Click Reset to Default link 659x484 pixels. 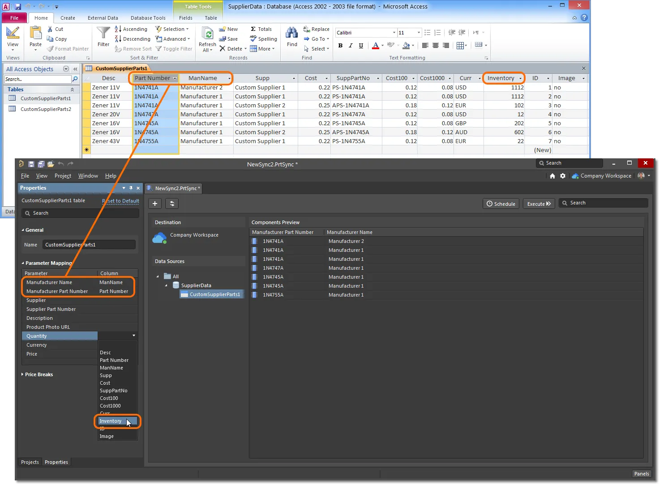pyautogui.click(x=121, y=201)
